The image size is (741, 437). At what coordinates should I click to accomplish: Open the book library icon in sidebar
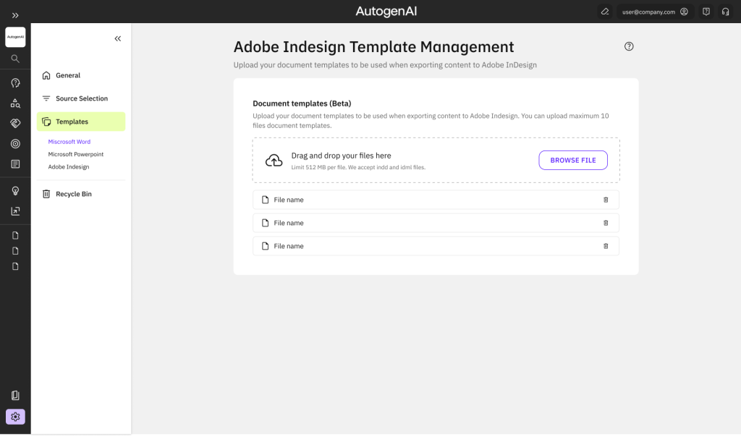click(15, 395)
